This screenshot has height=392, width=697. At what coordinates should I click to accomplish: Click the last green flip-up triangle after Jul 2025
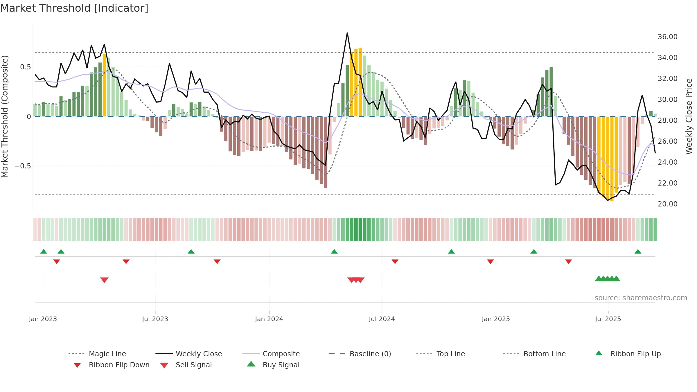click(638, 251)
